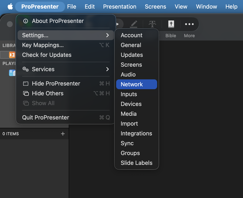Open Media settings
Viewport: 243px width, 198px height.
[x=137, y=114]
